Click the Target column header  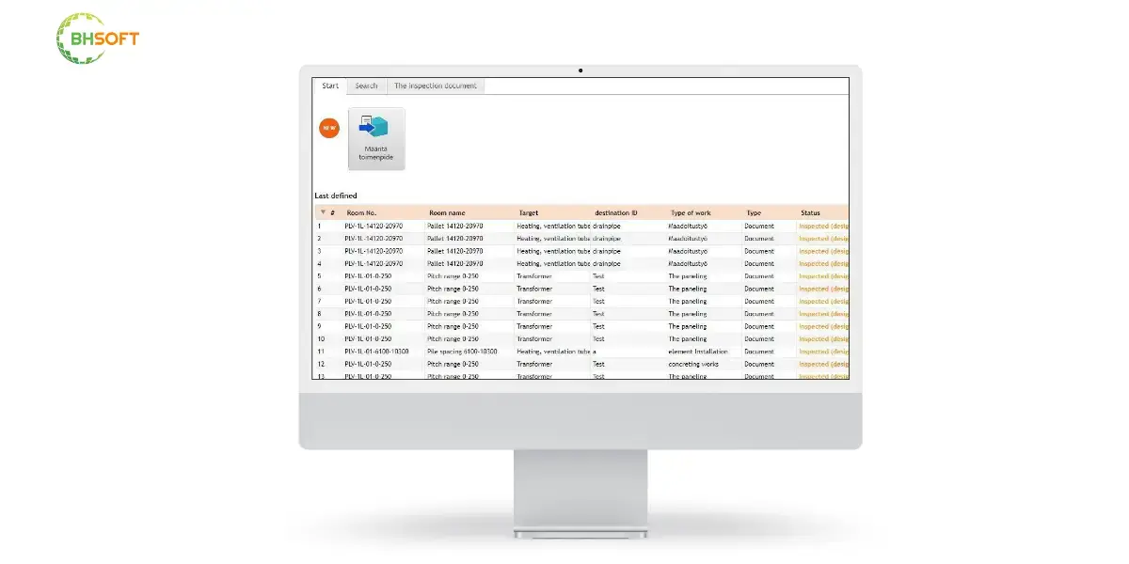[529, 213]
